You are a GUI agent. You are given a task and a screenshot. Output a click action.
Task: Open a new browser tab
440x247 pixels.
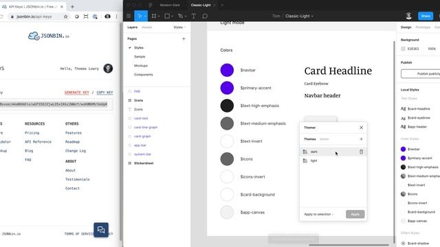point(72,6)
